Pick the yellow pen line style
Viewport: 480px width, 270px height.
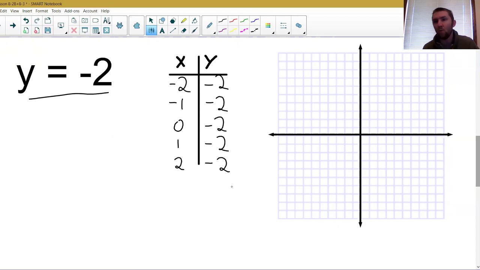click(x=233, y=31)
